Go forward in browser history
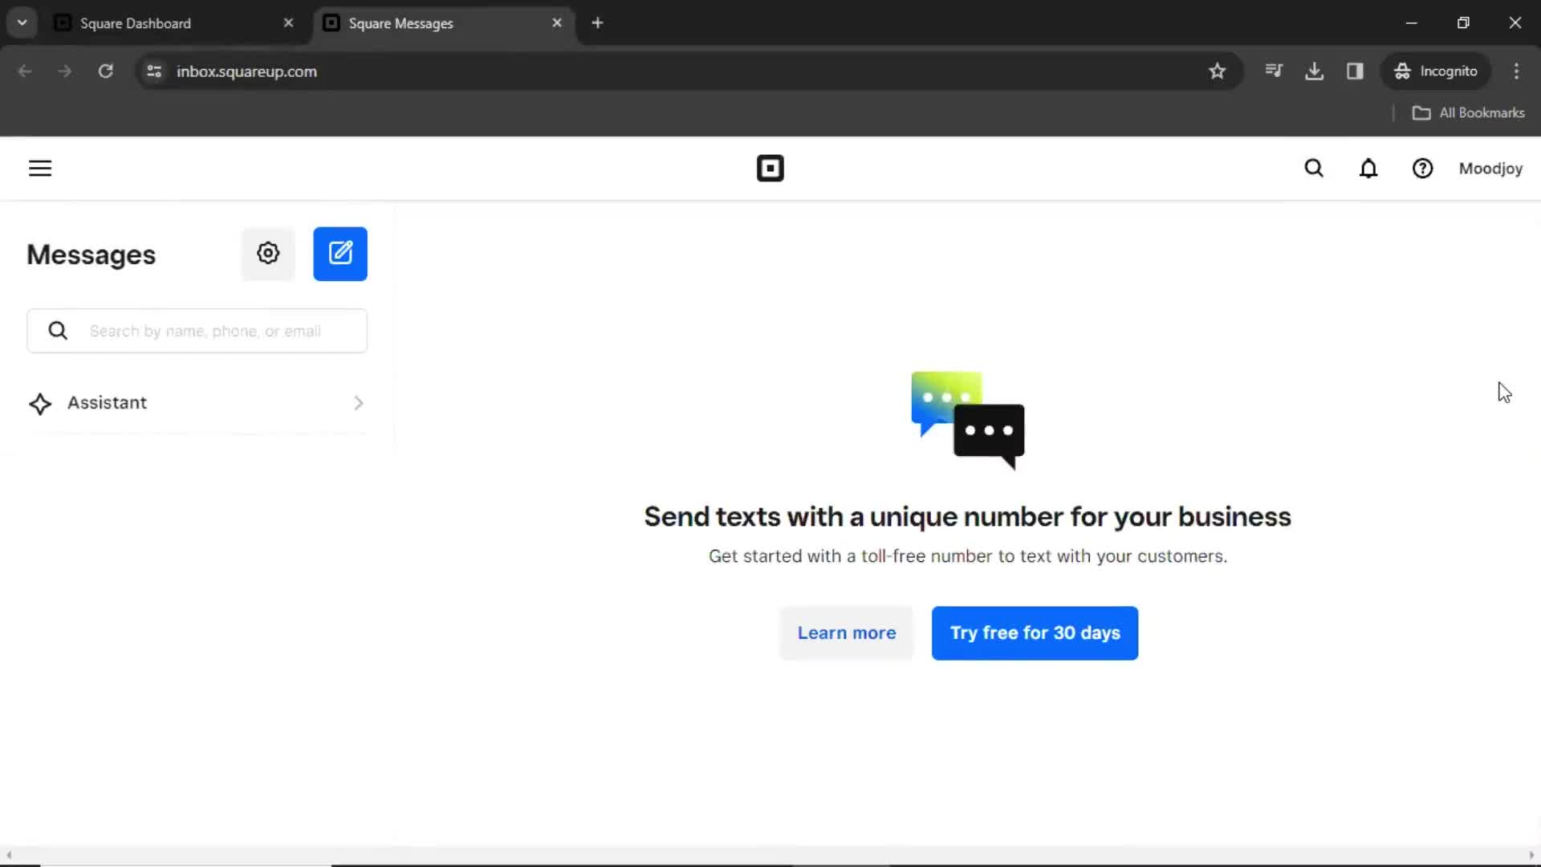This screenshot has height=867, width=1541. [65, 71]
